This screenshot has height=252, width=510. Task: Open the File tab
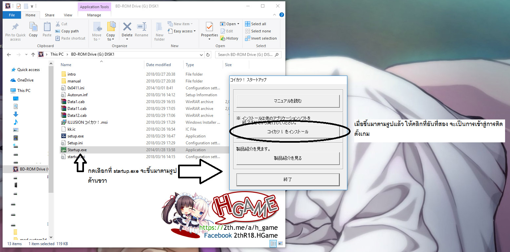(x=12, y=15)
